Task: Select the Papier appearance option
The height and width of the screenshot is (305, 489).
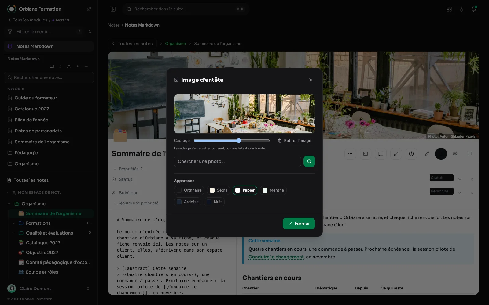Action: coord(245,190)
